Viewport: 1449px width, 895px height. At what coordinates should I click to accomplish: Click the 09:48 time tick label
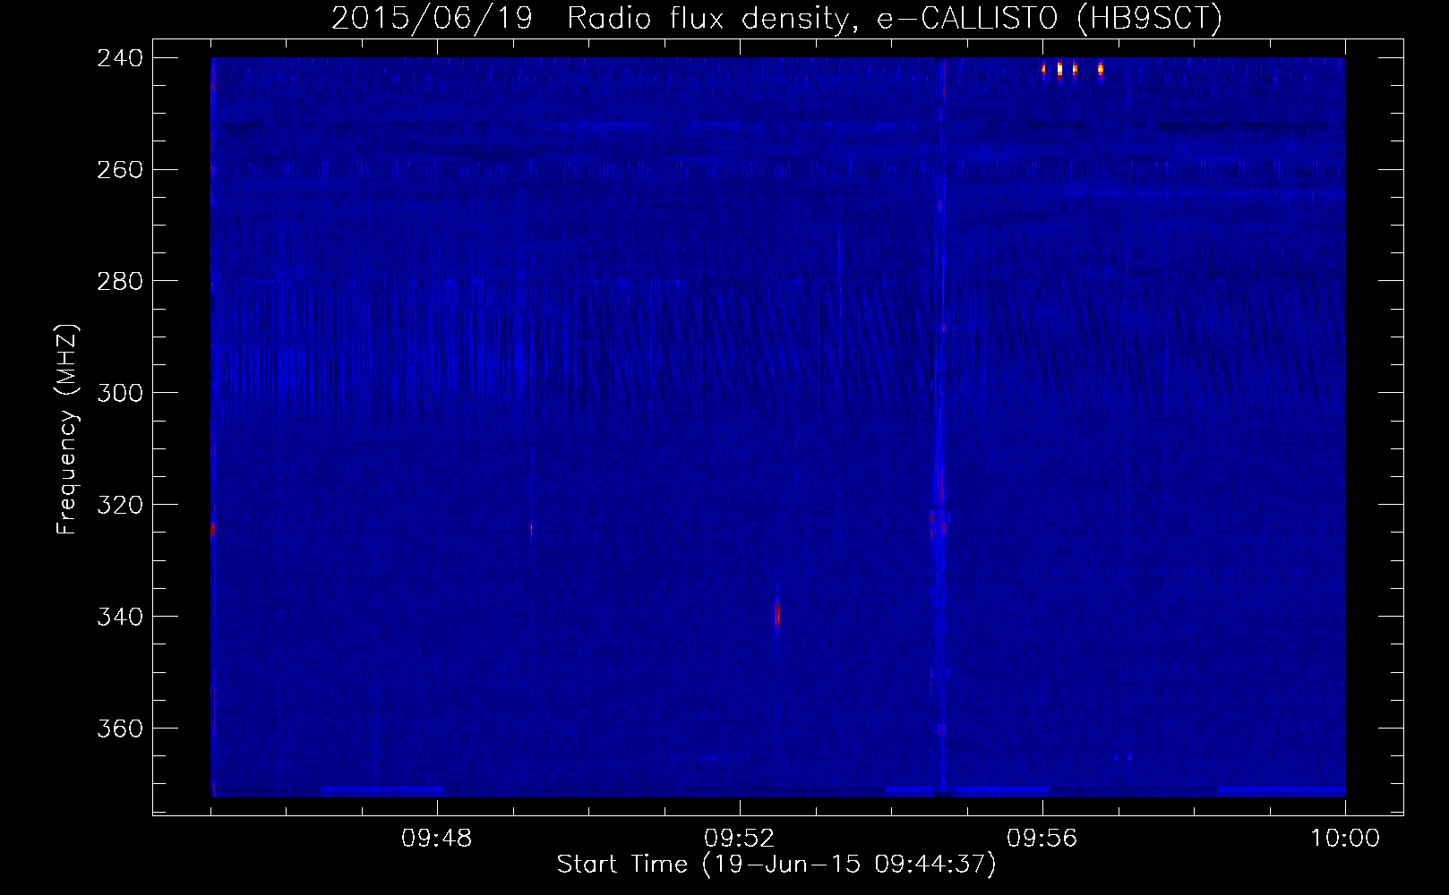point(437,839)
